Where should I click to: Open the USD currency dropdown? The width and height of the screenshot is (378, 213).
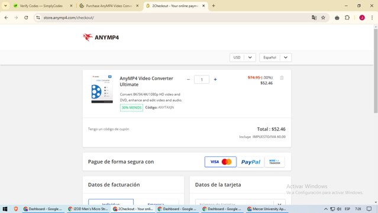coord(243,57)
